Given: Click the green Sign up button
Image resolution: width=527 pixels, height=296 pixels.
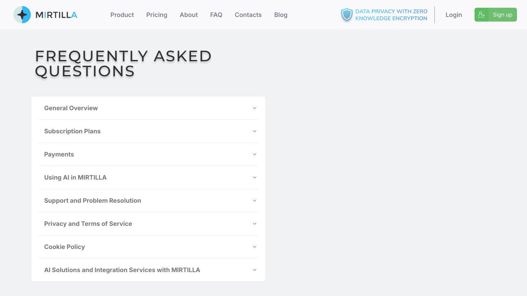Looking at the screenshot, I should [495, 15].
